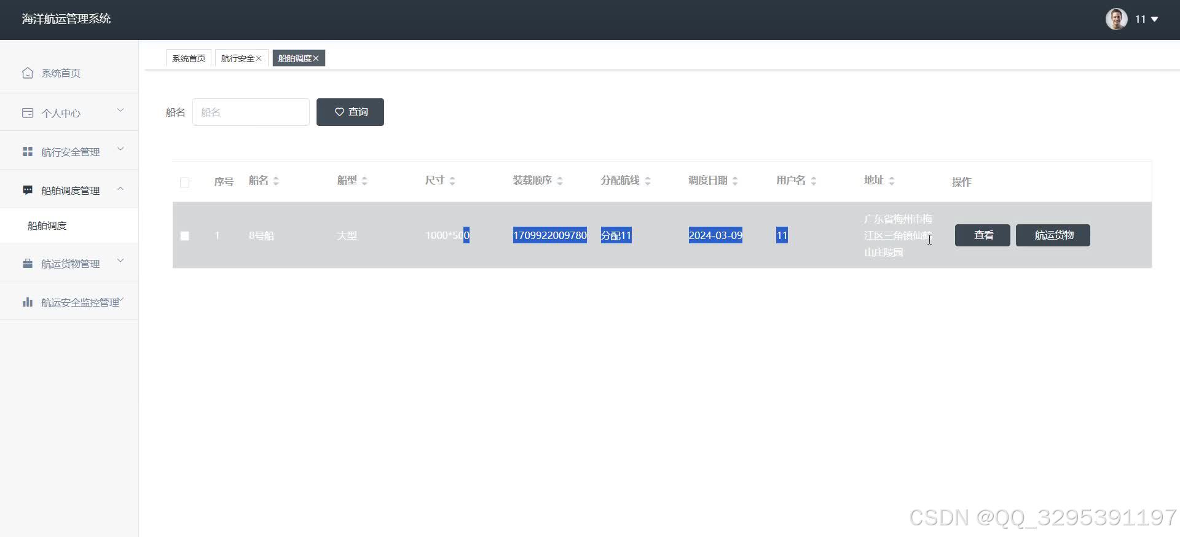This screenshot has height=537, width=1180.
Task: Click the 分配11 route cell
Action: pyautogui.click(x=616, y=235)
